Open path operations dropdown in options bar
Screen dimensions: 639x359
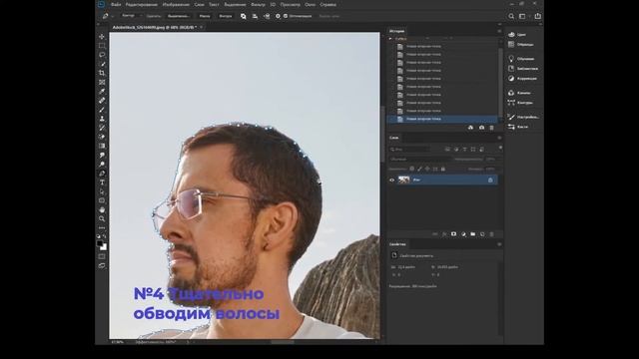[244, 16]
